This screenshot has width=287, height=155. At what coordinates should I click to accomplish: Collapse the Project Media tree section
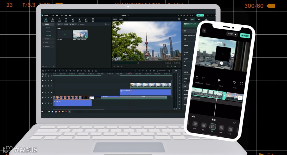[x=44, y=24]
